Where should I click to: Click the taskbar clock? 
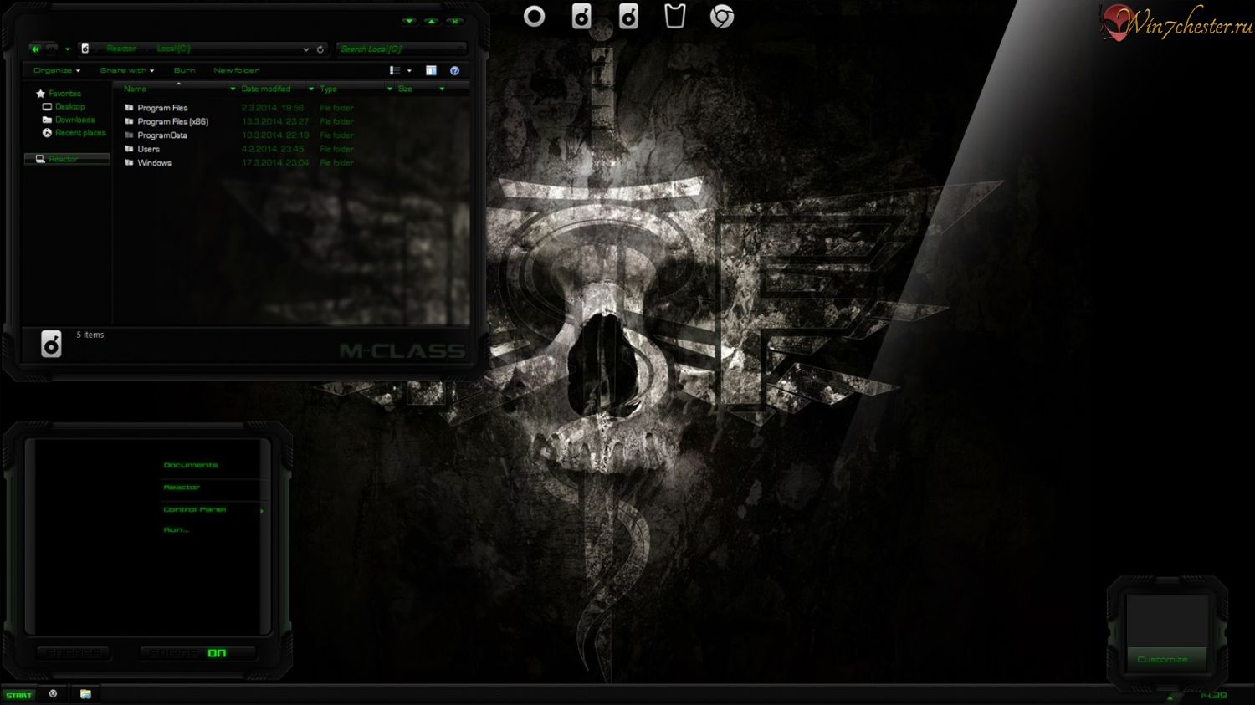pos(1214,696)
